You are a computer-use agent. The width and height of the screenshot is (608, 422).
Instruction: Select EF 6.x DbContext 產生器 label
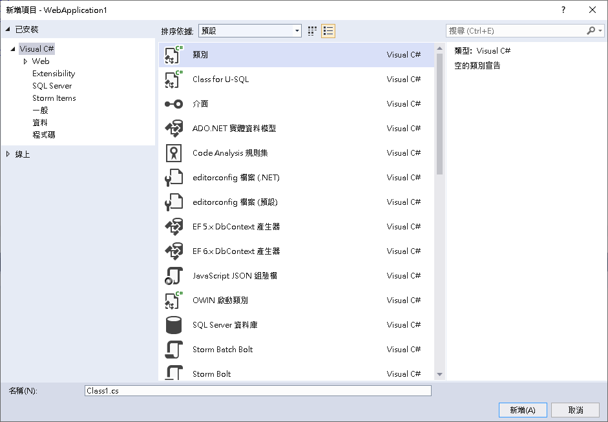[236, 251]
